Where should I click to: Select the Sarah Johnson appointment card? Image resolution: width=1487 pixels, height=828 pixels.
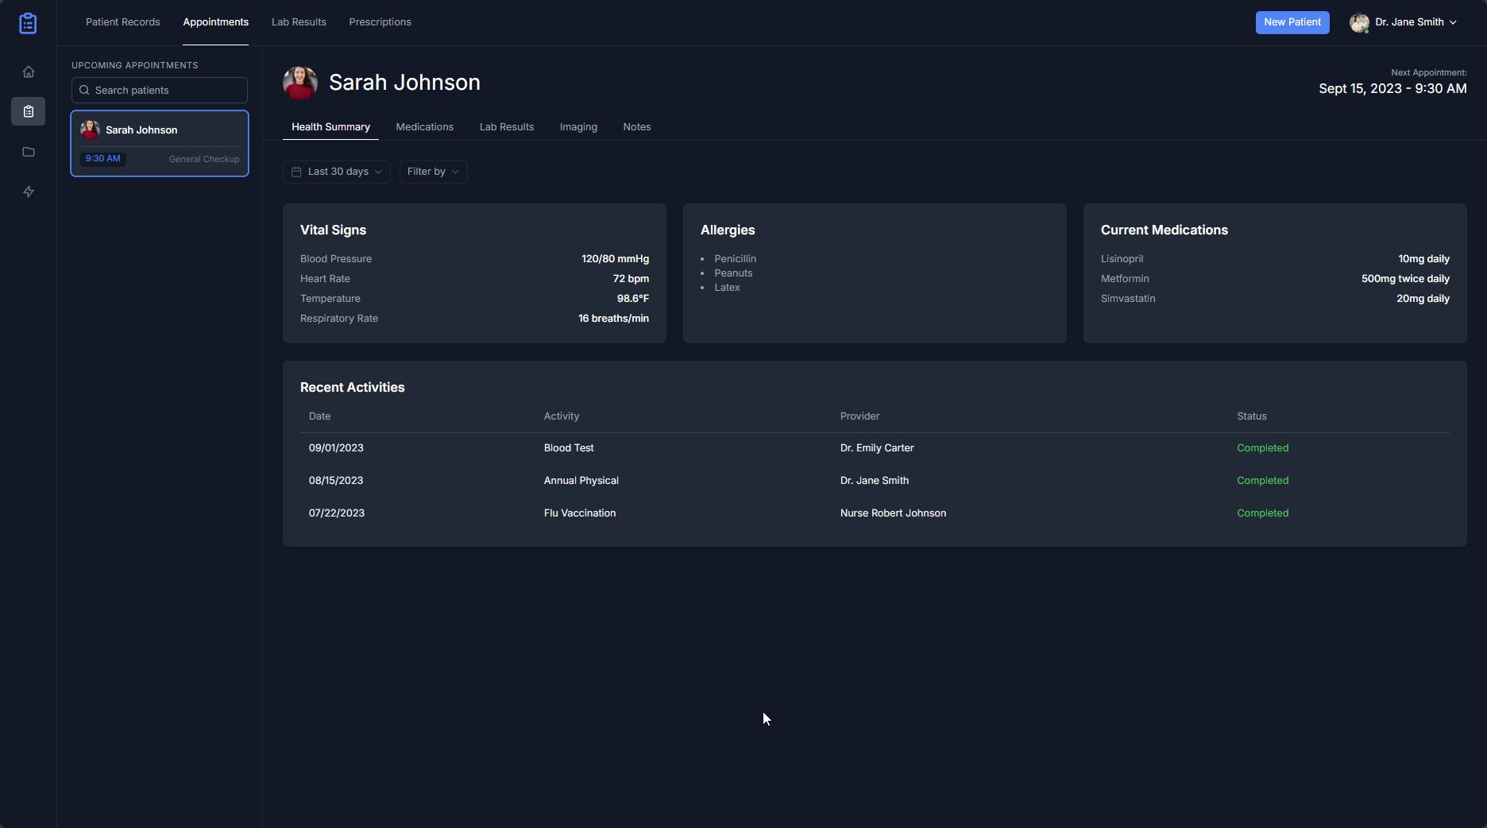[x=159, y=143]
